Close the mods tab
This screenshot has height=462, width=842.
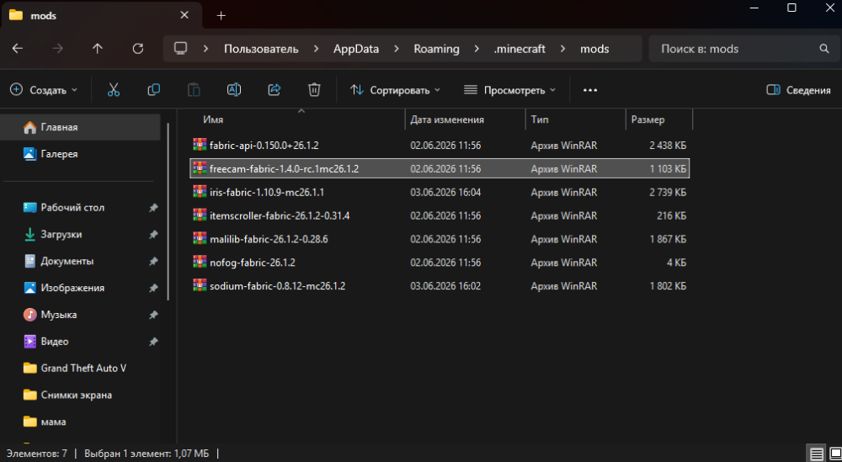click(x=184, y=15)
